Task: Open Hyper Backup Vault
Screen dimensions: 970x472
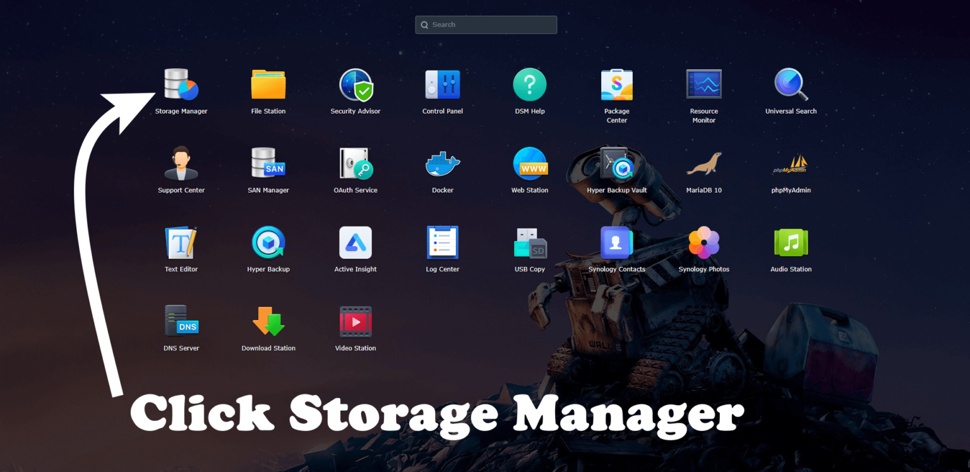Action: pyautogui.click(x=616, y=163)
